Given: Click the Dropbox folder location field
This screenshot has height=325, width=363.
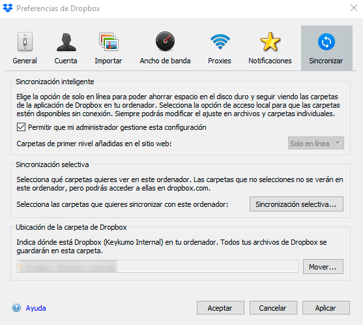Looking at the screenshot, I should 158,266.
